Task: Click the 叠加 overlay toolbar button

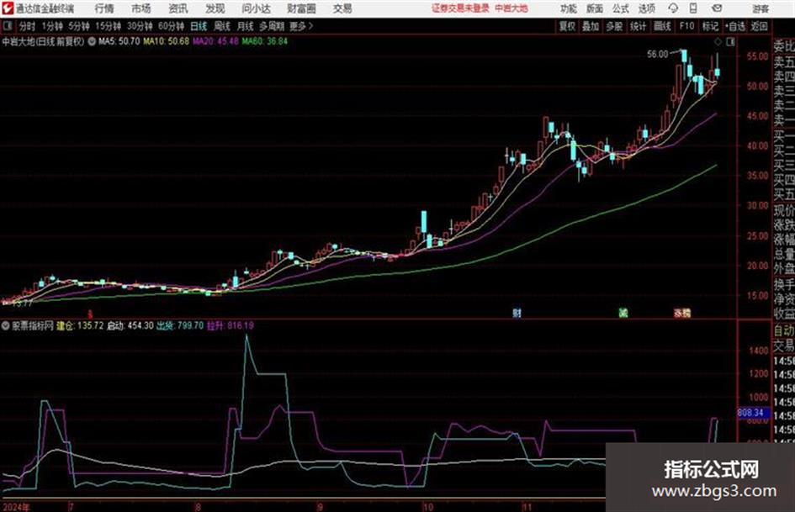Action: coord(591,26)
